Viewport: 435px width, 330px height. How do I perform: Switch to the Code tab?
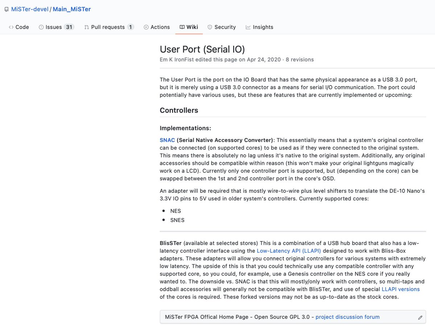tap(19, 27)
